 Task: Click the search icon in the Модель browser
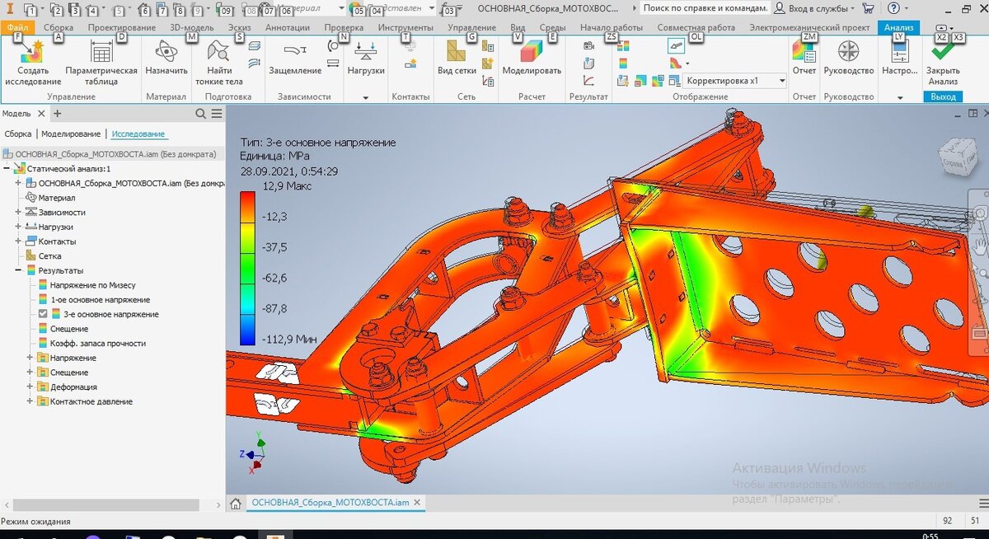click(201, 114)
